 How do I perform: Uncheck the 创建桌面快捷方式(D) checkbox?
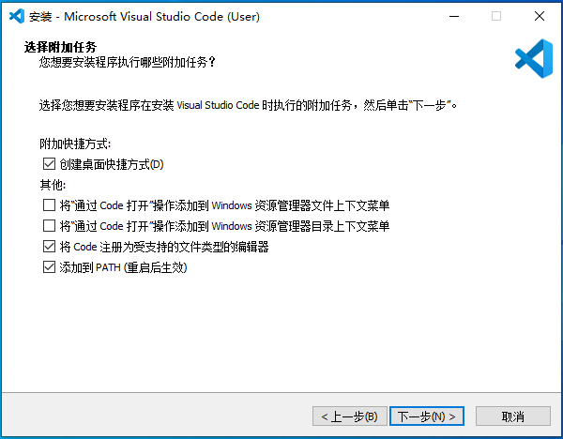pyautogui.click(x=49, y=164)
